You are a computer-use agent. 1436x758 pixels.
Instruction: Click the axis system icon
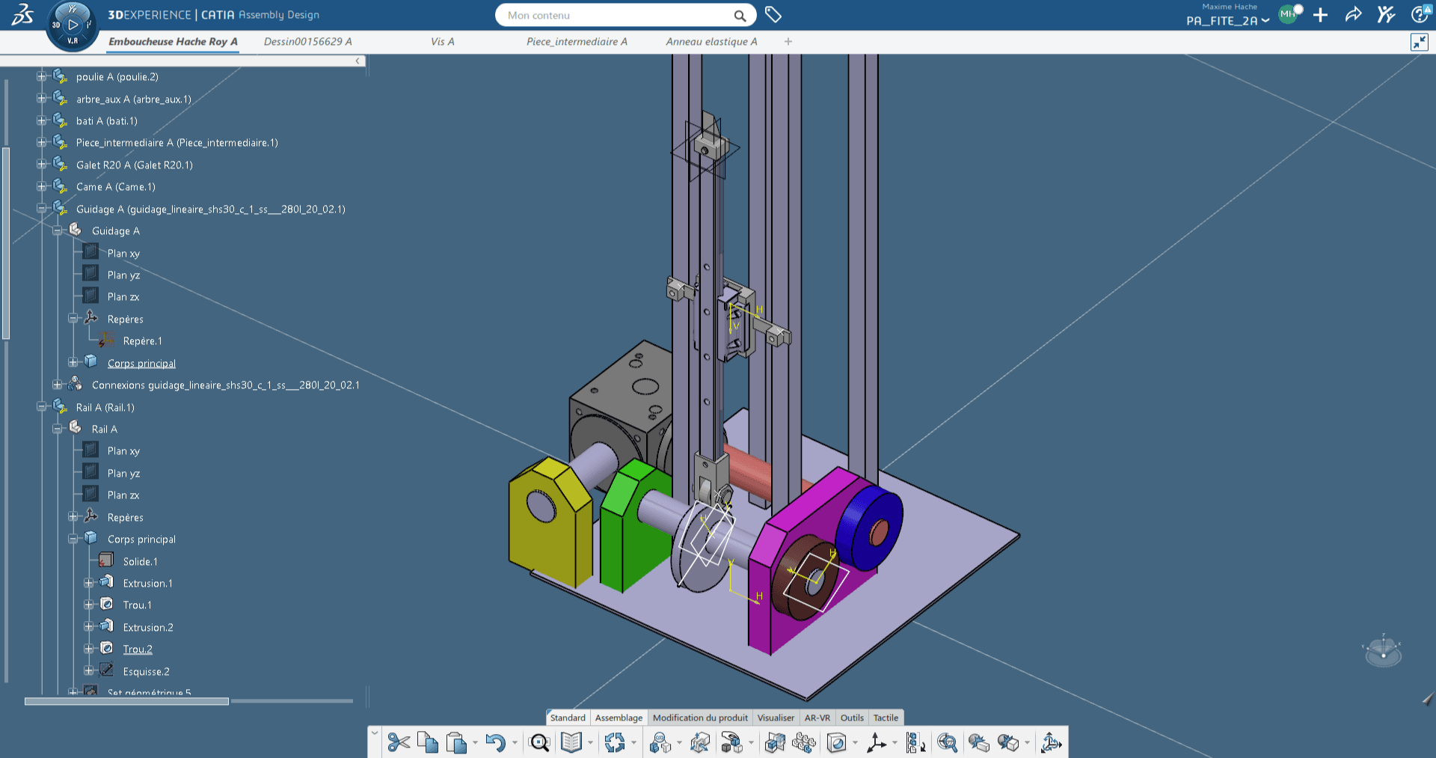[876, 742]
